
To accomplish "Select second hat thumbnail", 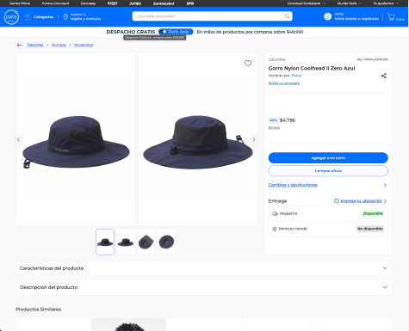I will (x=126, y=242).
